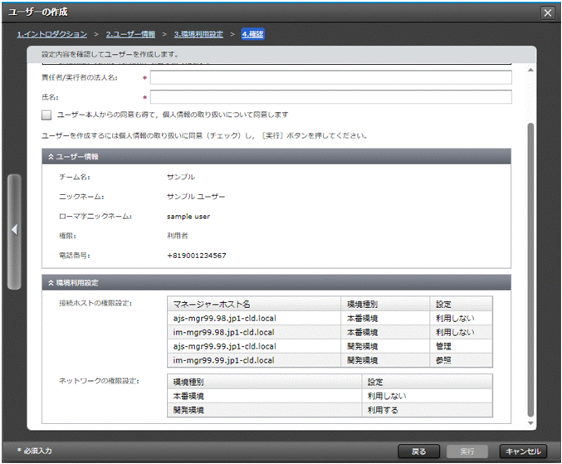Select the im-mgr99.99.jp1-cld.local row

330,360
